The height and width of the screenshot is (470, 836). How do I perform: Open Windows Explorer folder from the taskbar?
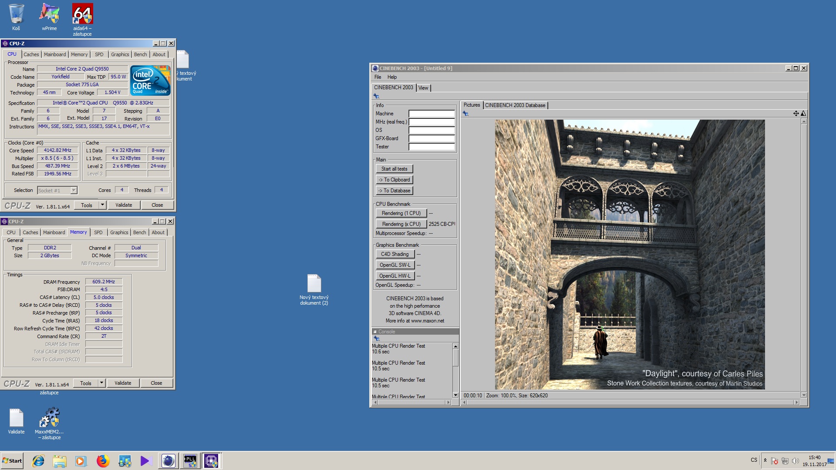click(x=60, y=461)
